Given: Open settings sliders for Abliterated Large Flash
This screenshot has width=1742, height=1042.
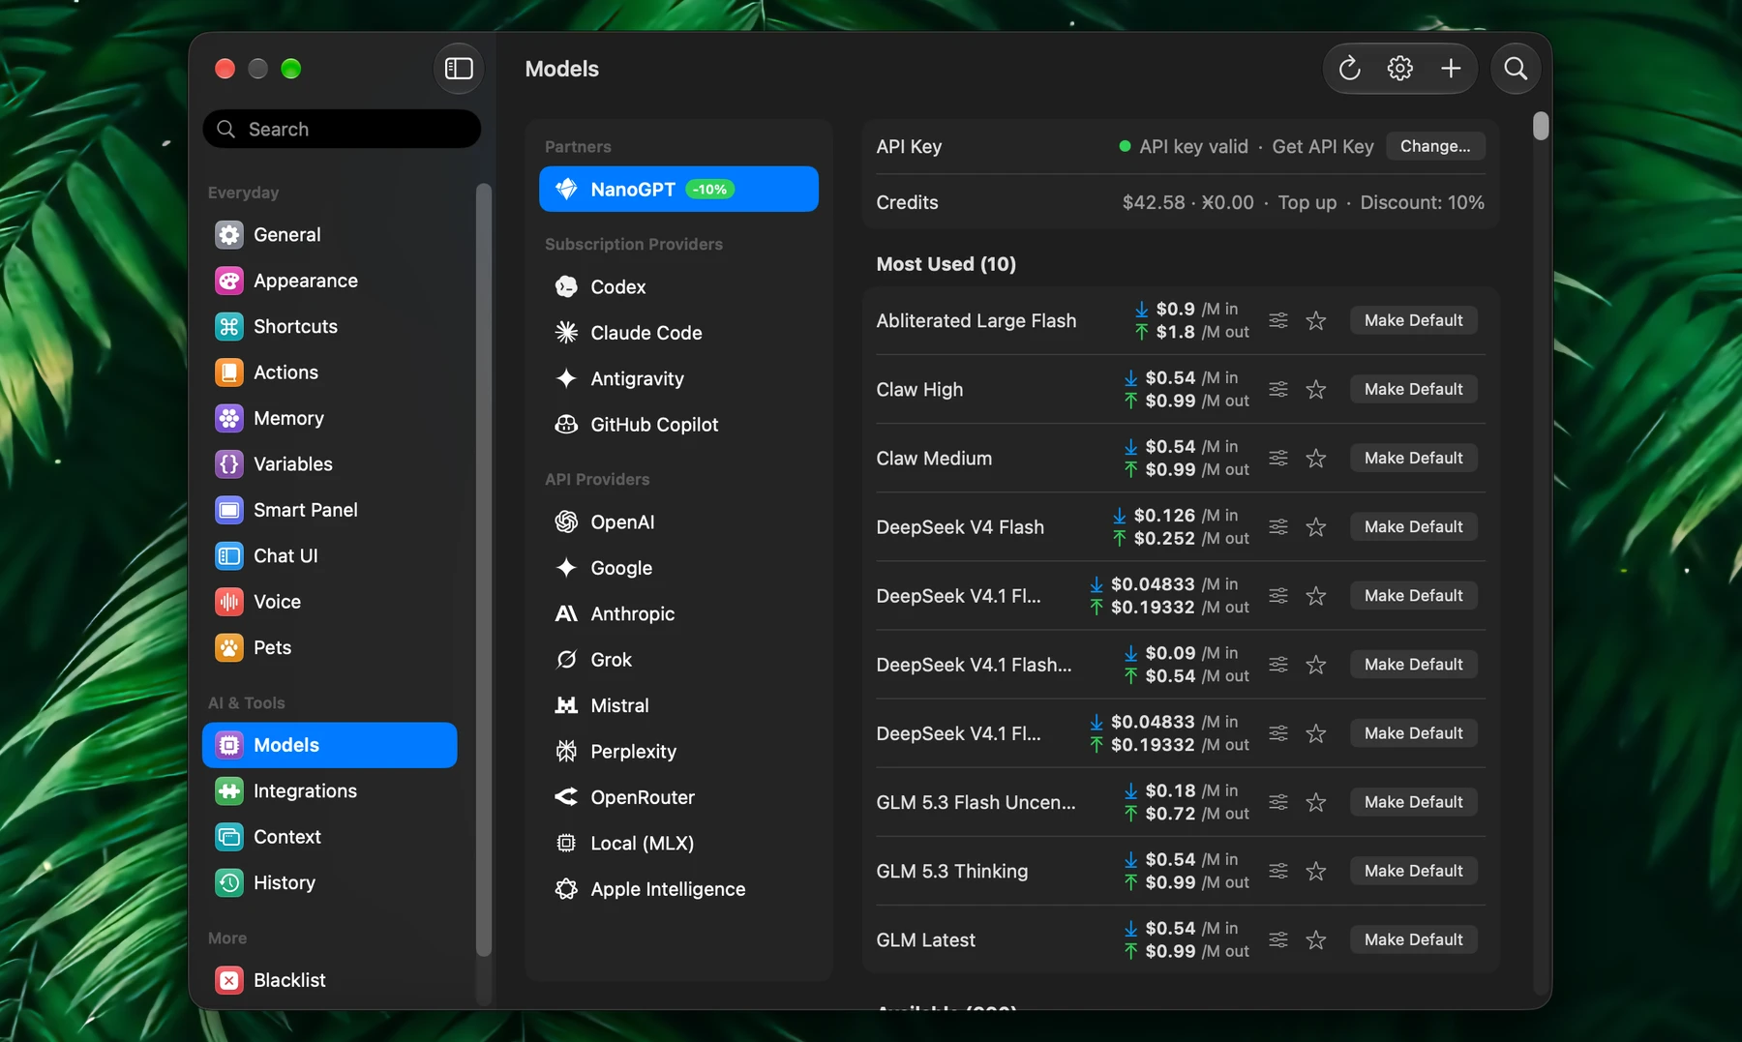Looking at the screenshot, I should [x=1278, y=320].
